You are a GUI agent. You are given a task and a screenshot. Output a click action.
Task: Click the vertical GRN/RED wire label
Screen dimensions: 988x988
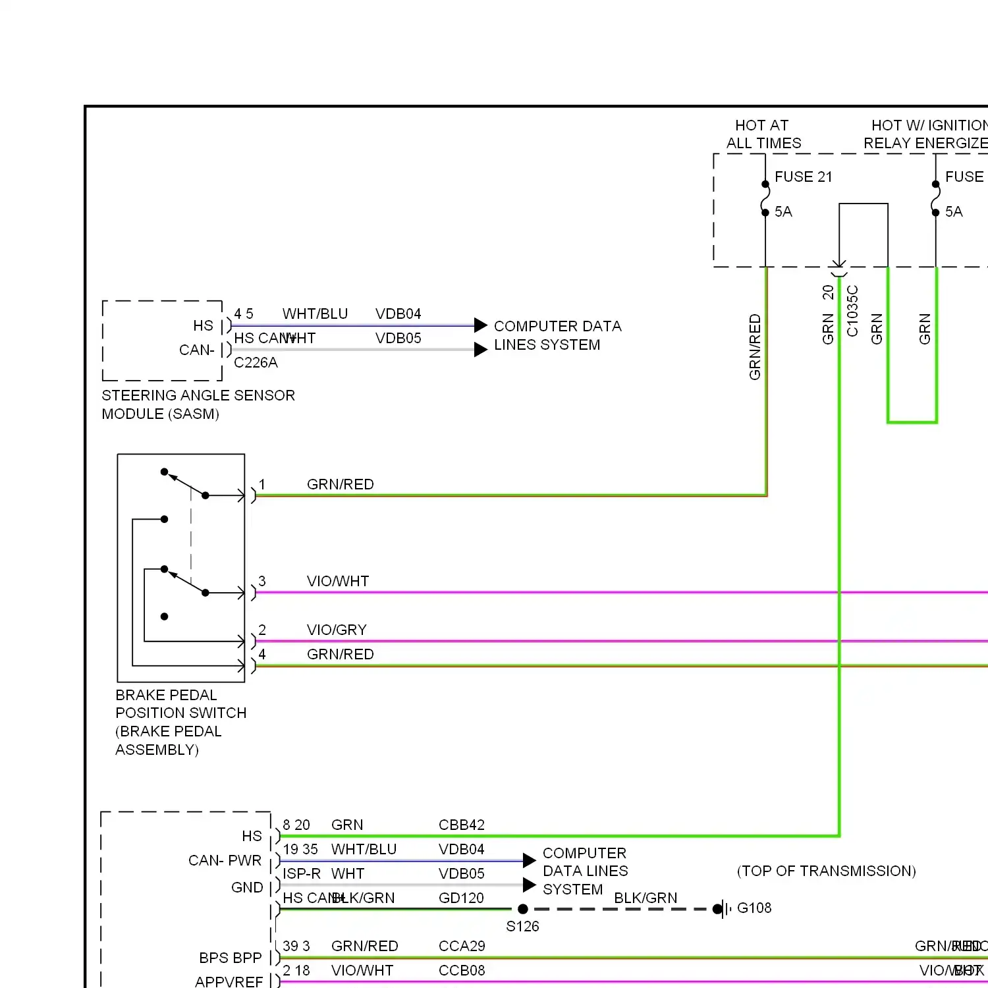pyautogui.click(x=755, y=347)
